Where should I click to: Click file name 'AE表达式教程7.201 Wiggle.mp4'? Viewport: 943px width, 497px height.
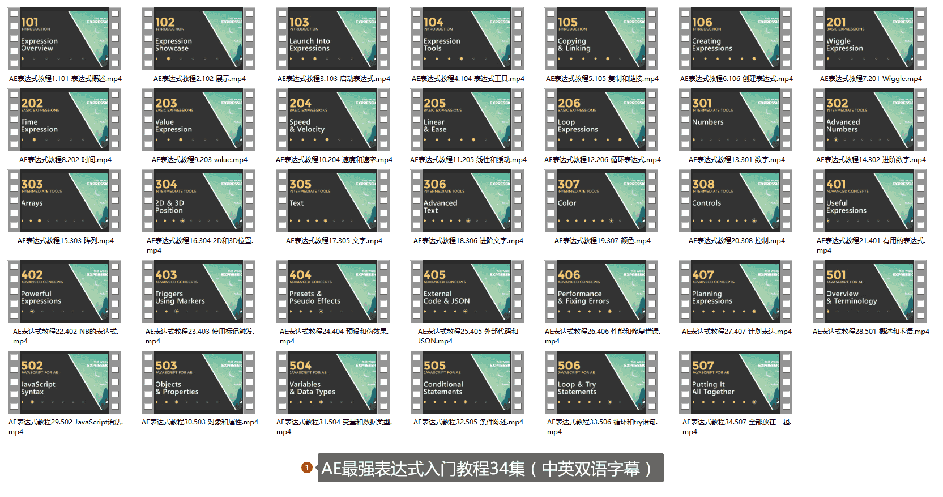pyautogui.click(x=871, y=79)
